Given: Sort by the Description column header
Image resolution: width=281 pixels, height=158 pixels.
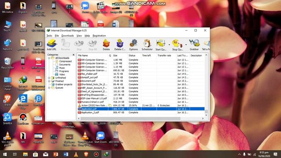Looking at the screenshot, I should (x=197, y=56).
